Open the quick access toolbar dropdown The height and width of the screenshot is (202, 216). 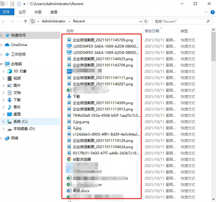pyautogui.click(x=24, y=4)
